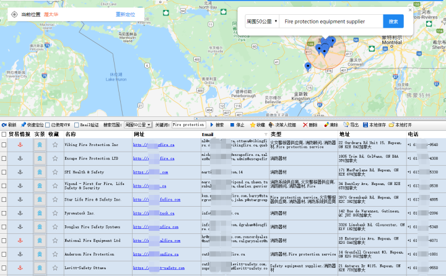This screenshot has width=446, height=276.
Task: Click 快速定位 quick locate pin button
Action: [32, 125]
